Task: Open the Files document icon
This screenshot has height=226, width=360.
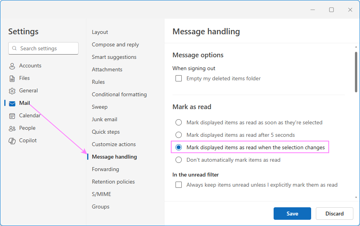Action: (x=12, y=78)
